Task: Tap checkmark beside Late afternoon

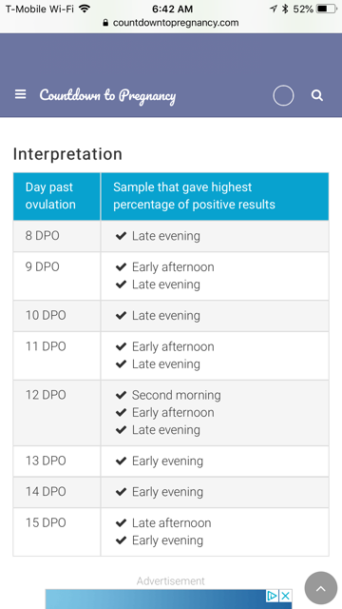Action: (x=122, y=523)
